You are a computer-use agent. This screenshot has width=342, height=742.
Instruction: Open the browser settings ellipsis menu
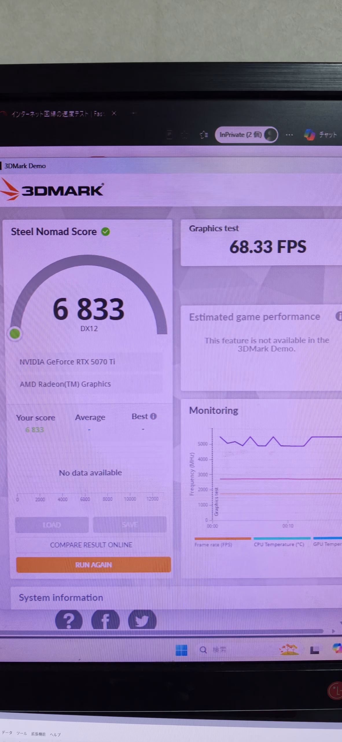289,135
